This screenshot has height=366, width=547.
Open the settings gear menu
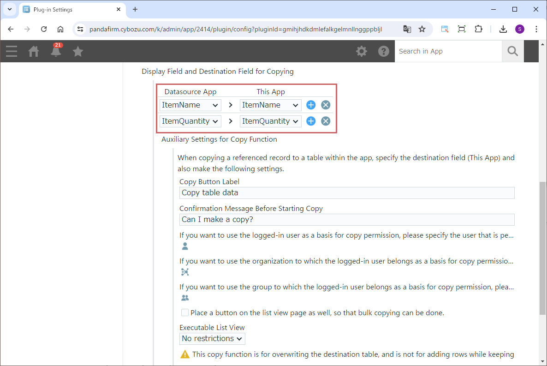(x=362, y=51)
